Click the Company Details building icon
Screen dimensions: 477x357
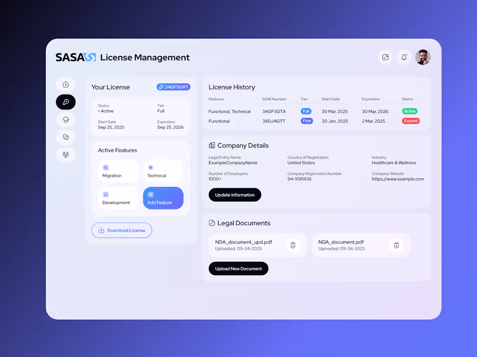tap(212, 145)
